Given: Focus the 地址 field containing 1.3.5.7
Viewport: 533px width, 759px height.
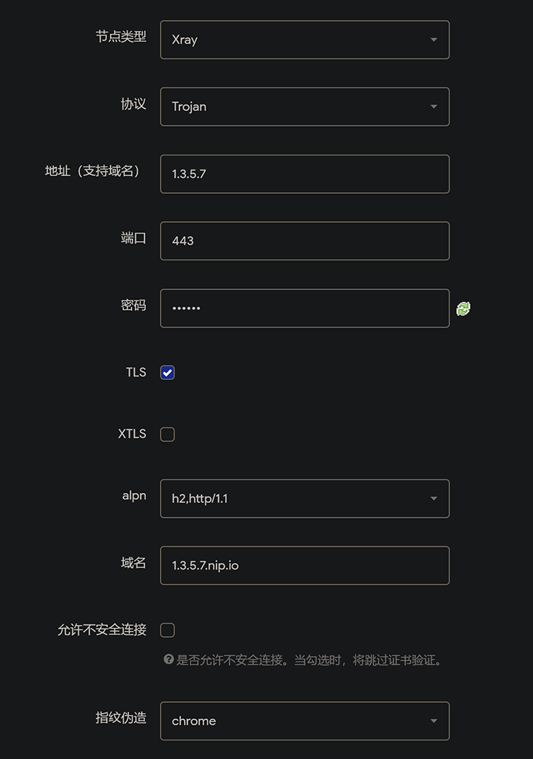Looking at the screenshot, I should [x=305, y=174].
